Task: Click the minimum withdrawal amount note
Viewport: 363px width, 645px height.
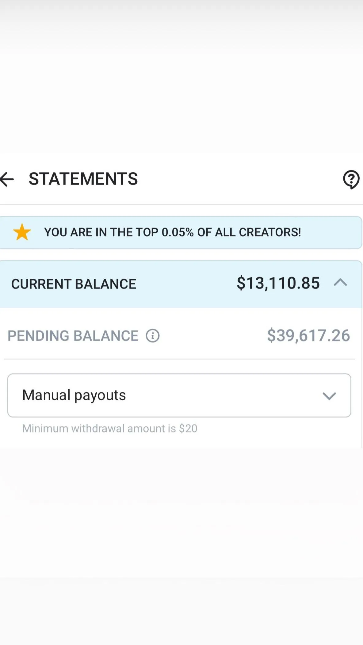Action: (109, 428)
